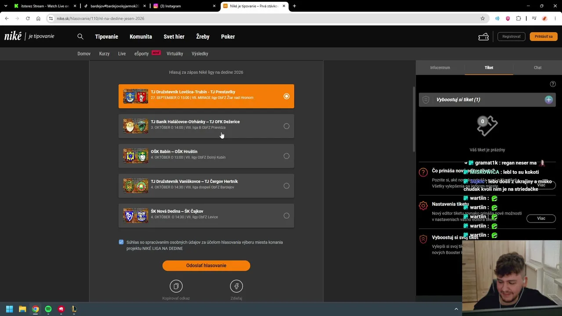Go to the Výsledky section
562x316 pixels.
click(200, 54)
